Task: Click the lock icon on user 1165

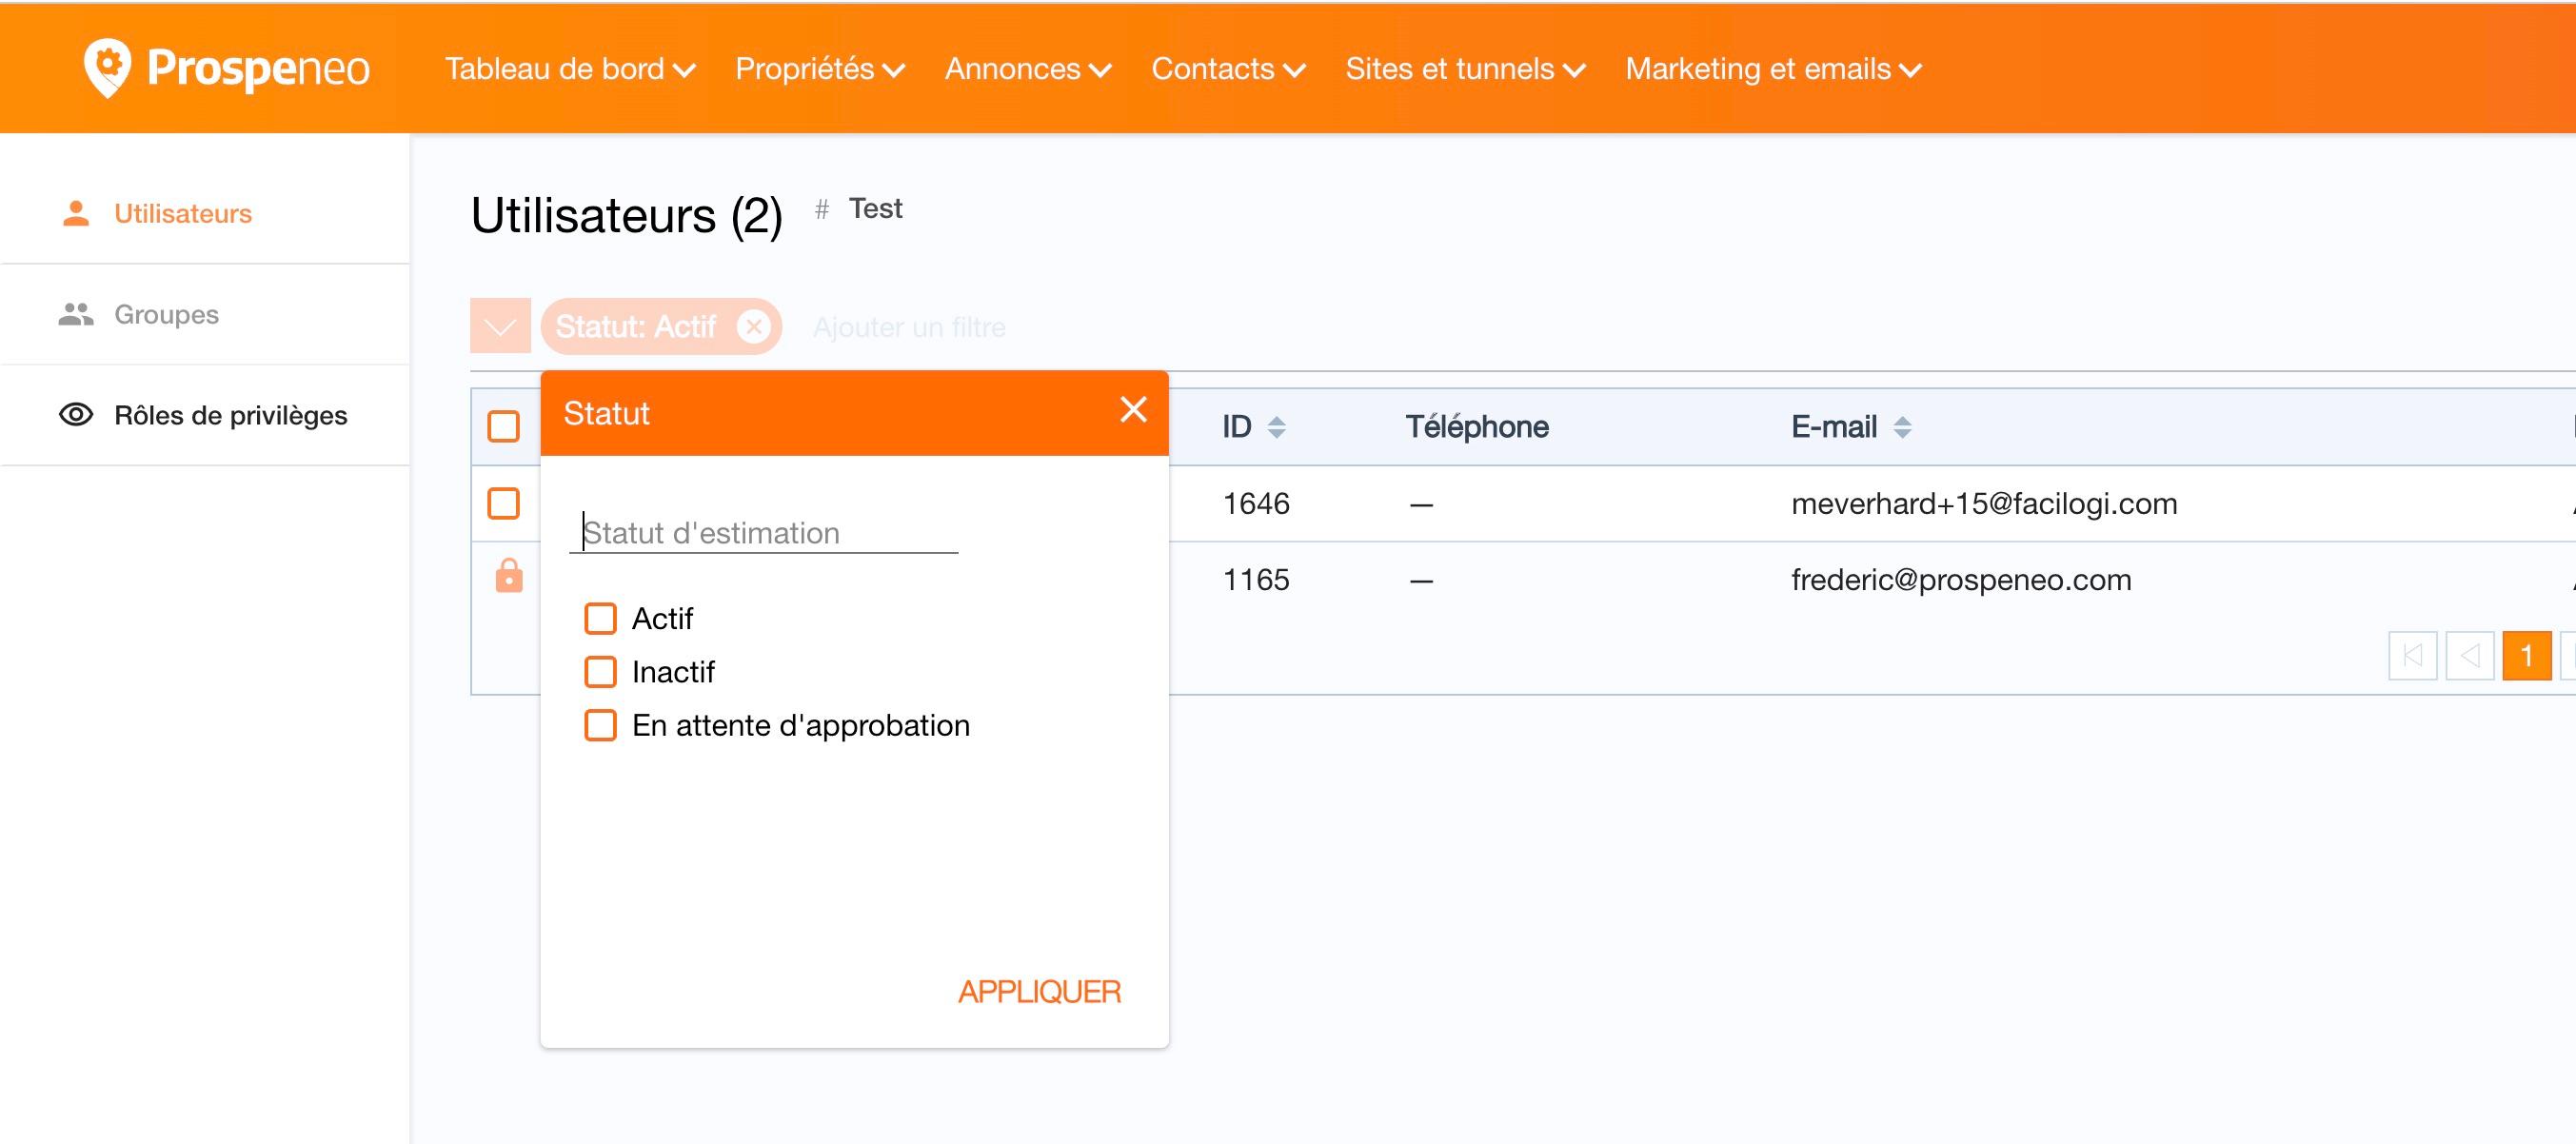Action: [x=509, y=577]
